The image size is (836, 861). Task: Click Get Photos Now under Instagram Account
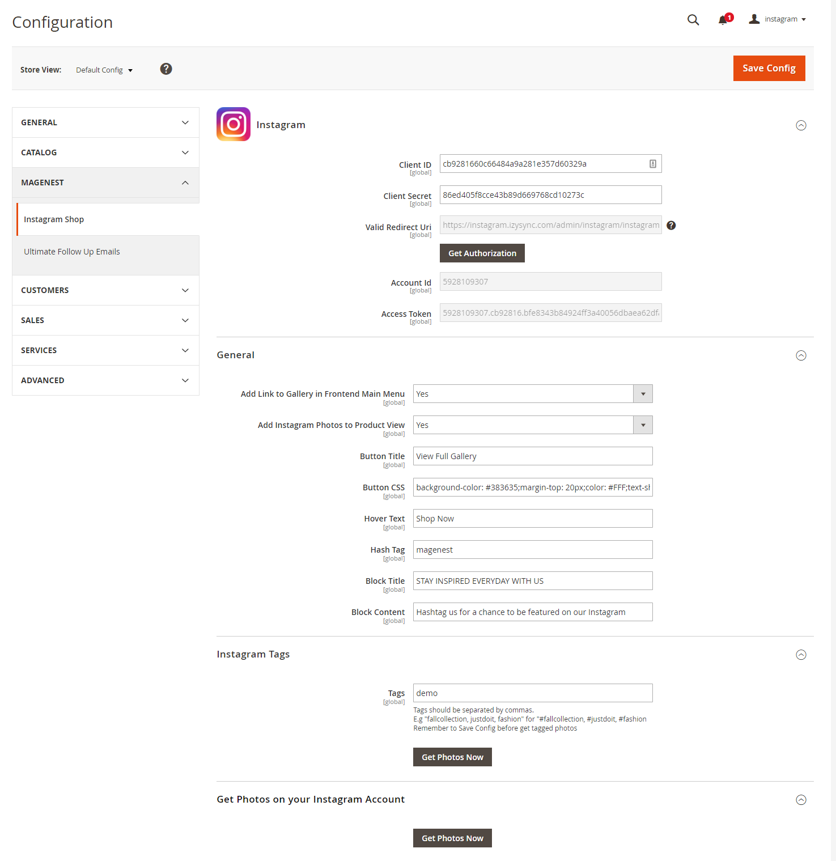pos(452,838)
